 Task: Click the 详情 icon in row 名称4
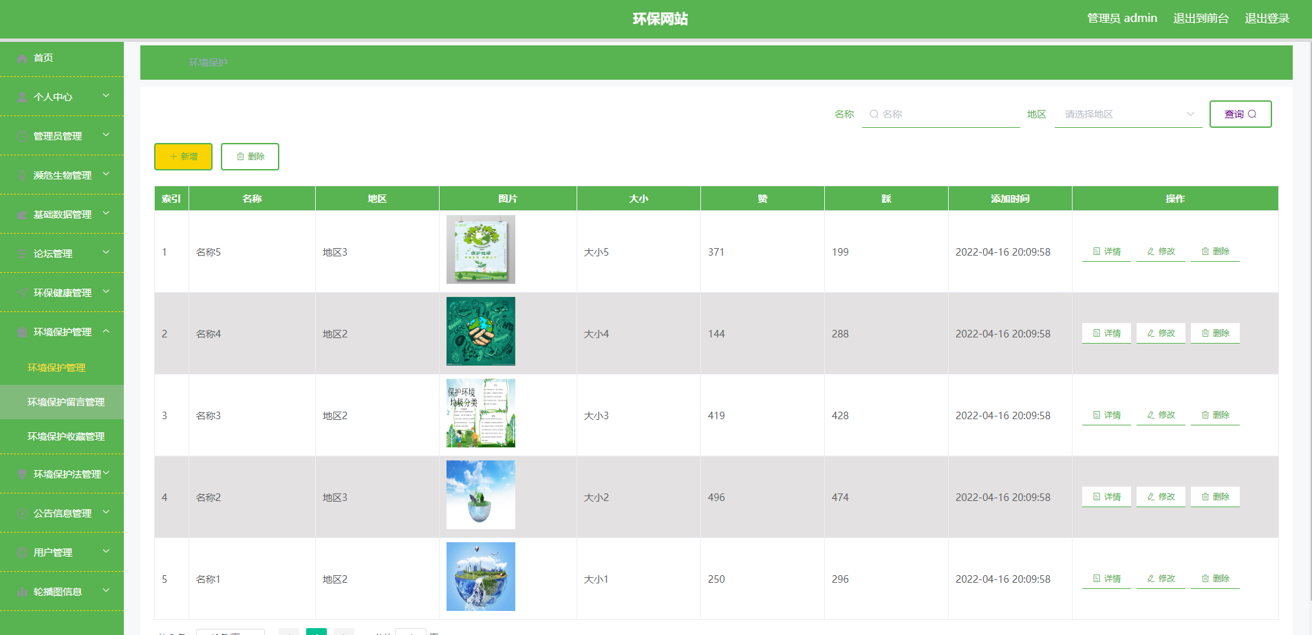(1097, 333)
